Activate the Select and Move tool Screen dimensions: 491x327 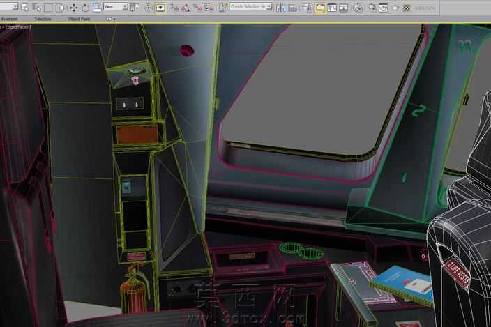click(74, 8)
